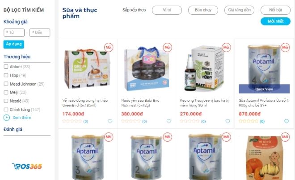Open Quick View on Aptamil số 4
The width and height of the screenshot is (295, 180).
point(264,89)
